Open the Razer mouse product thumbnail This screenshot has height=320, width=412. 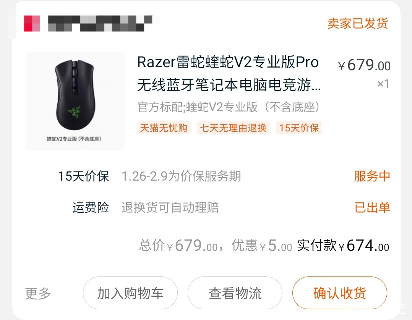75,101
